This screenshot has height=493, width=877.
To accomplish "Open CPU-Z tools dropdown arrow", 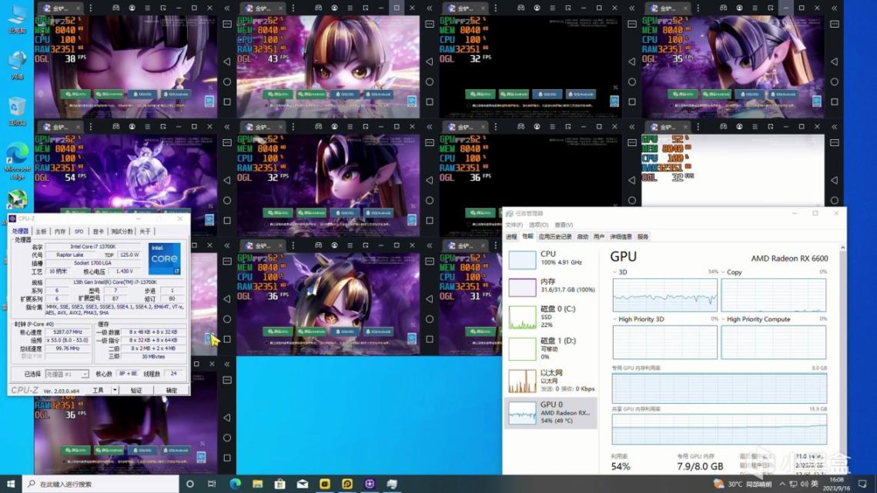I will click(115, 390).
